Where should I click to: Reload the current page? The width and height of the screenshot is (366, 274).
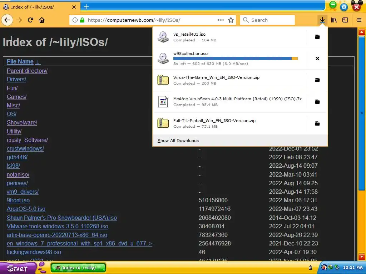[30, 20]
